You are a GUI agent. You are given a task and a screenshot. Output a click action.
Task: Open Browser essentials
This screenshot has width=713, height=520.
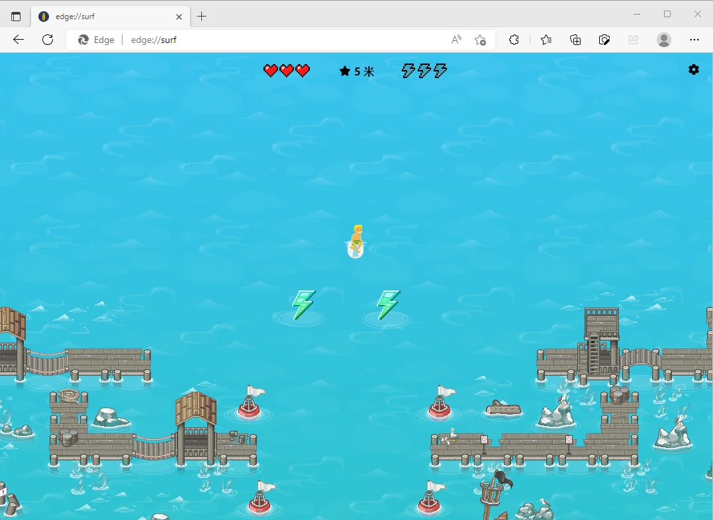point(604,40)
